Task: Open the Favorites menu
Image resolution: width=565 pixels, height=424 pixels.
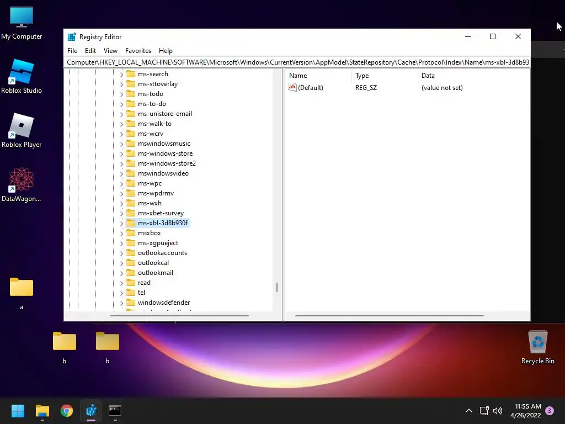Action: tap(138, 51)
